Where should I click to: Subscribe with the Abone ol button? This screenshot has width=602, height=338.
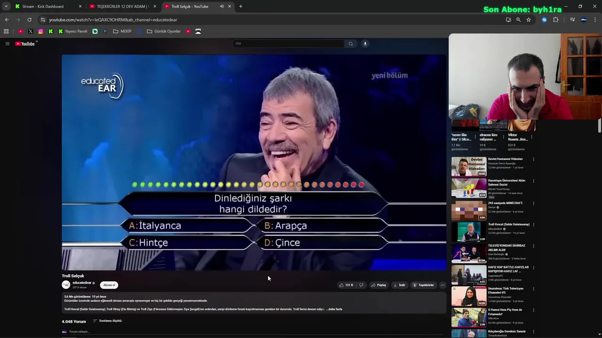(109, 285)
